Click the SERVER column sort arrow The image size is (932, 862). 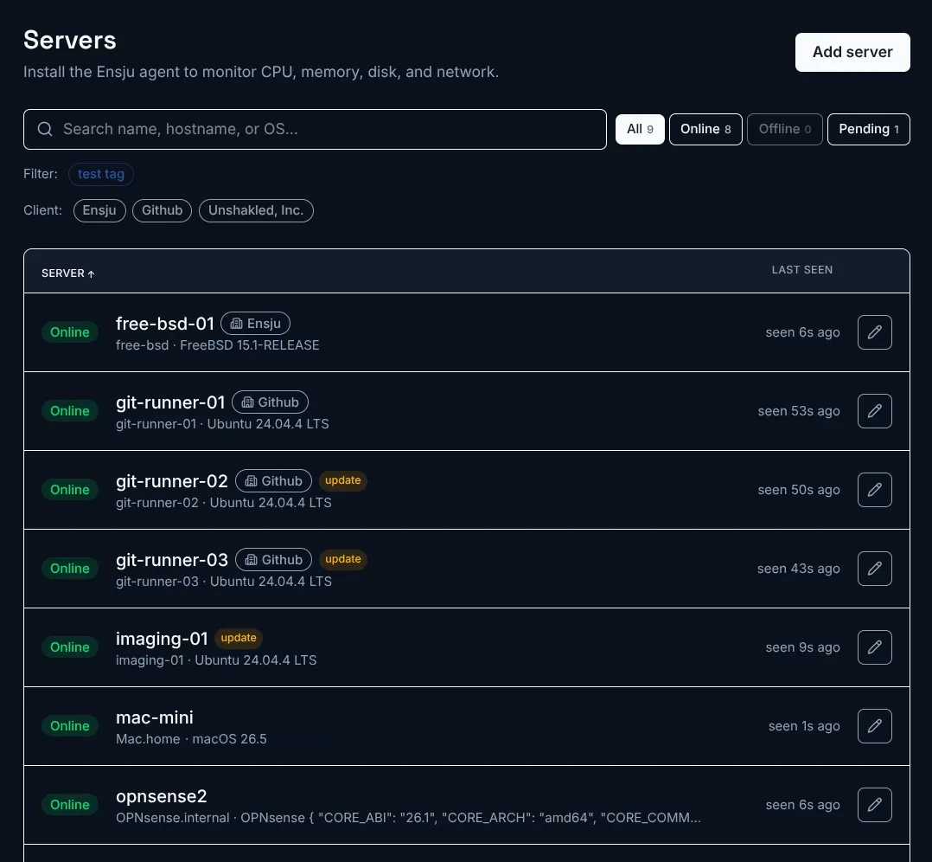[91, 273]
